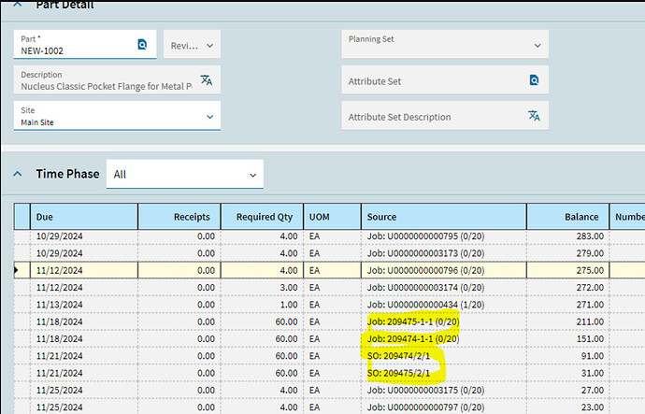Select source Job: 209475-1-1 (0/20)
This screenshot has width=645, height=414.
tap(413, 321)
